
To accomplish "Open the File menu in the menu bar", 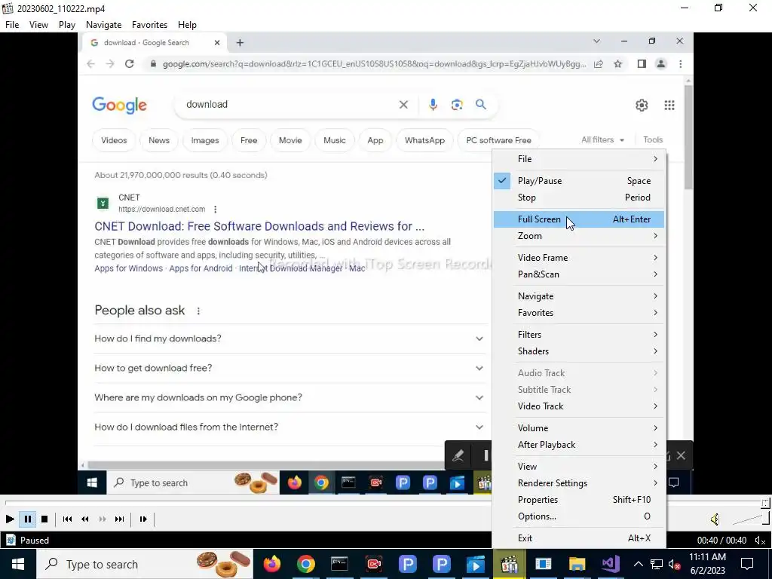I will point(12,25).
